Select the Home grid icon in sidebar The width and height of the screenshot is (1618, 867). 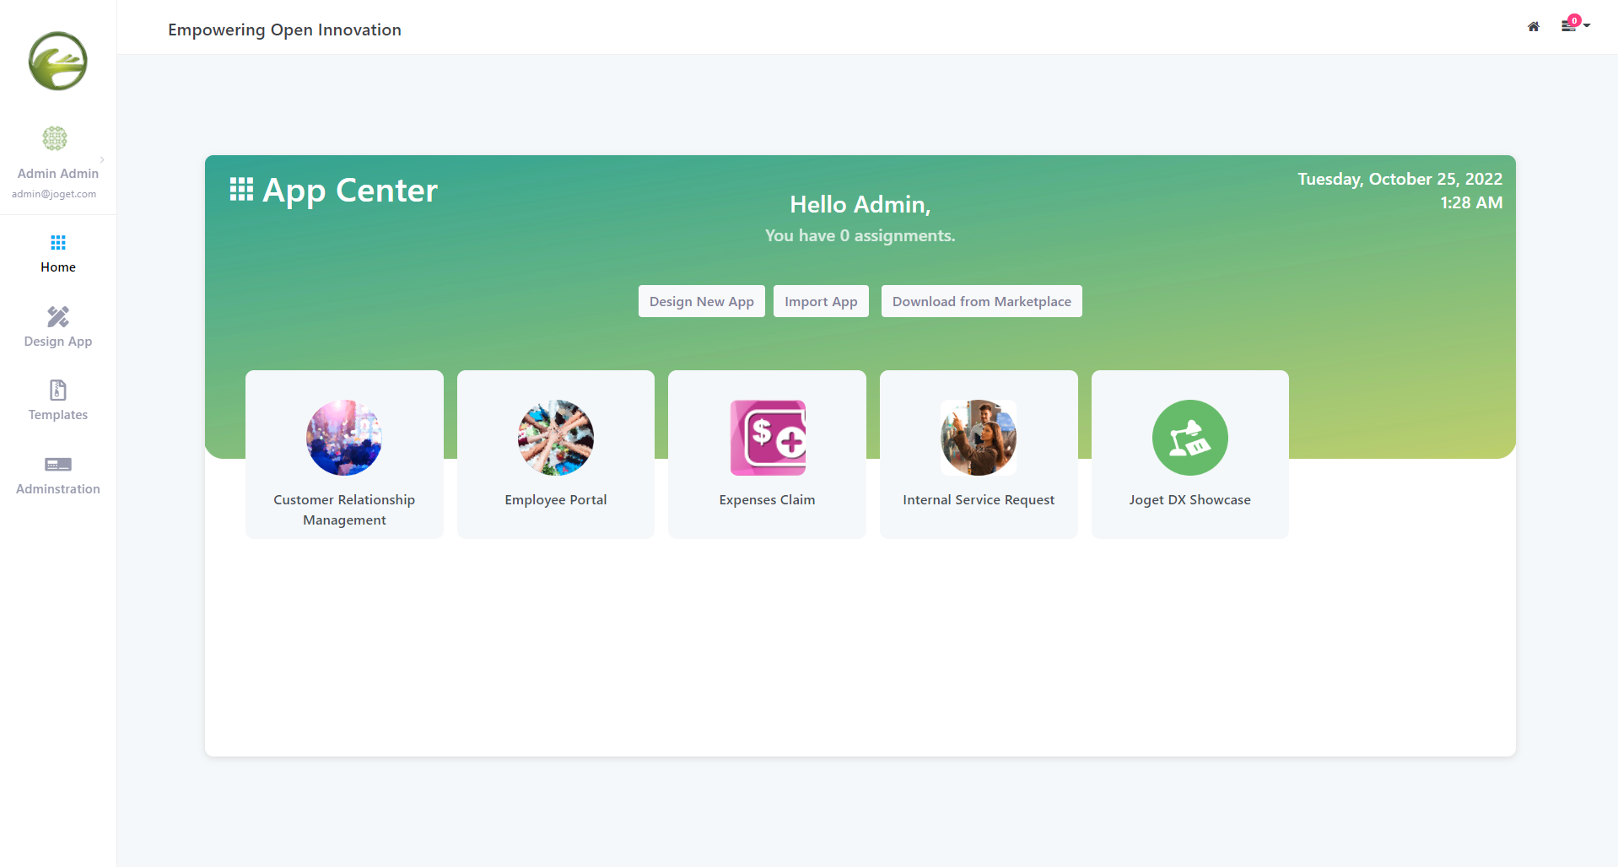[58, 243]
